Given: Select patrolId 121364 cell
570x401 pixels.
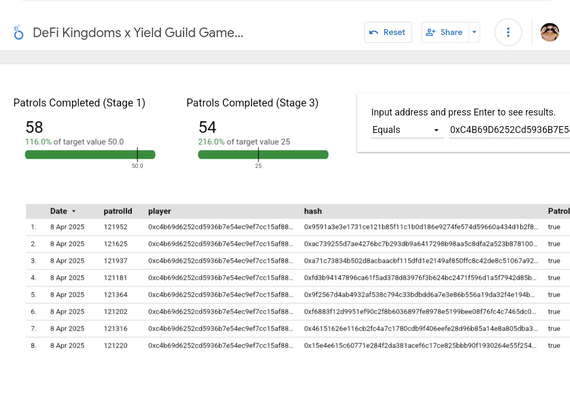Looking at the screenshot, I should (x=116, y=295).
